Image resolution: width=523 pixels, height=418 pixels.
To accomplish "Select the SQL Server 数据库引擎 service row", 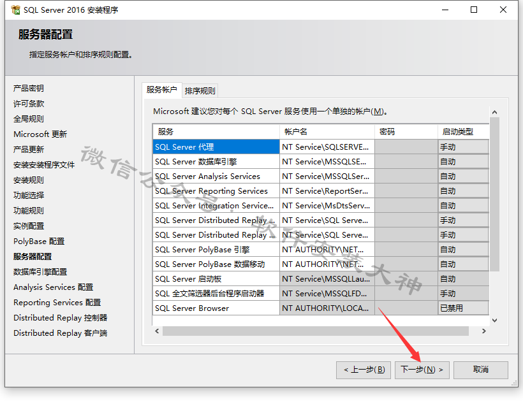I will 216,162.
